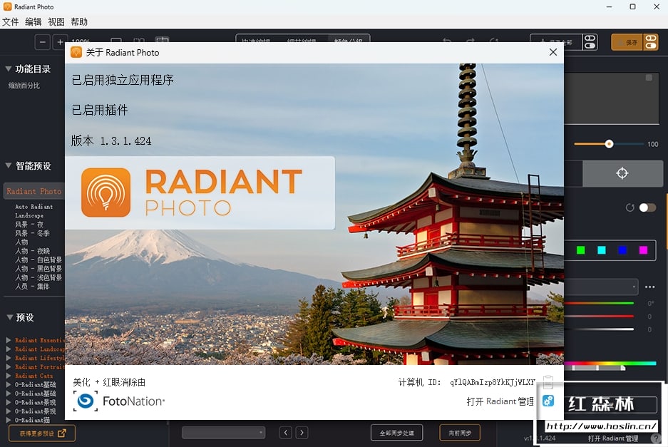Screen dimensions: 668x447
Task: Click the About dialog title icon
Action: 76,53
